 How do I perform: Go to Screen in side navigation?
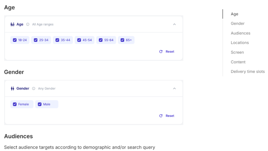237,52
